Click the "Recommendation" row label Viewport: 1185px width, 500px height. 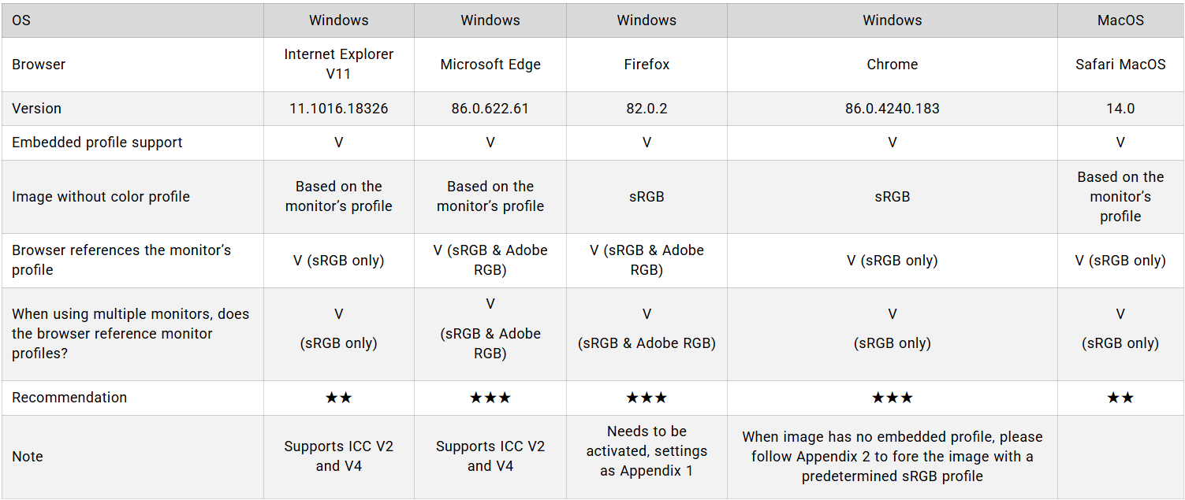click(x=69, y=398)
